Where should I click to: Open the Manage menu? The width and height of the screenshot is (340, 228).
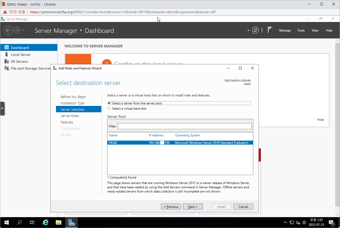(285, 30)
